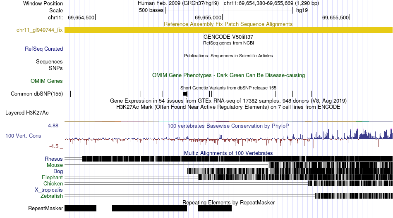
Task: Open 100 vertebrates Basewise Conservation by PhyloP title
Action: [228, 126]
